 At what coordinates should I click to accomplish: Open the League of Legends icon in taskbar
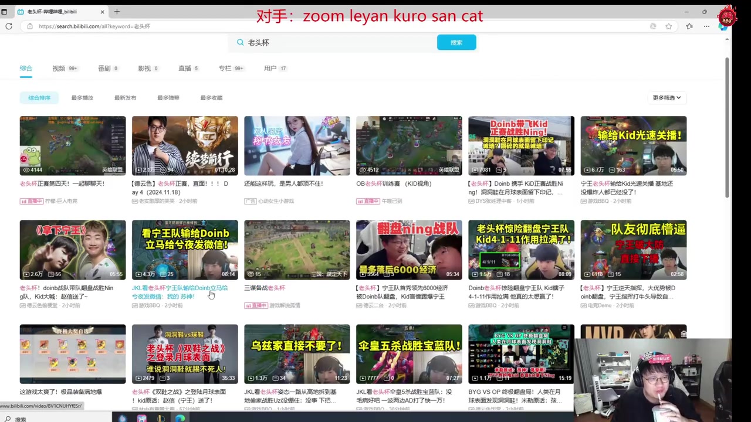coord(161,418)
